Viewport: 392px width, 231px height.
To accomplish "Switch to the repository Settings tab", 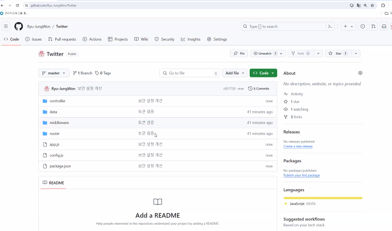I will click(217, 39).
